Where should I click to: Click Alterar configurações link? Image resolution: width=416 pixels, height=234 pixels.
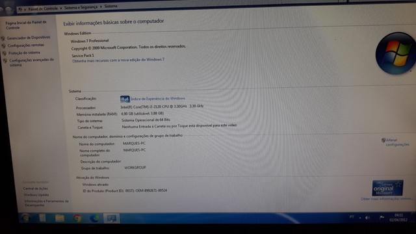tap(397, 142)
